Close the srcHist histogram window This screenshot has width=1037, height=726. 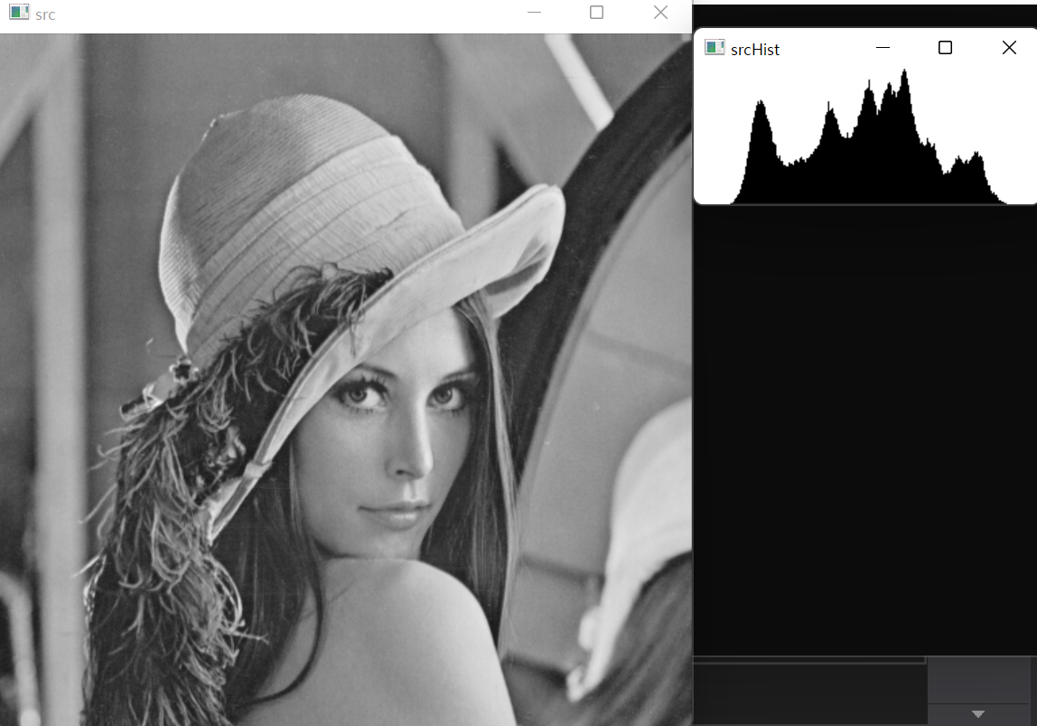1009,48
